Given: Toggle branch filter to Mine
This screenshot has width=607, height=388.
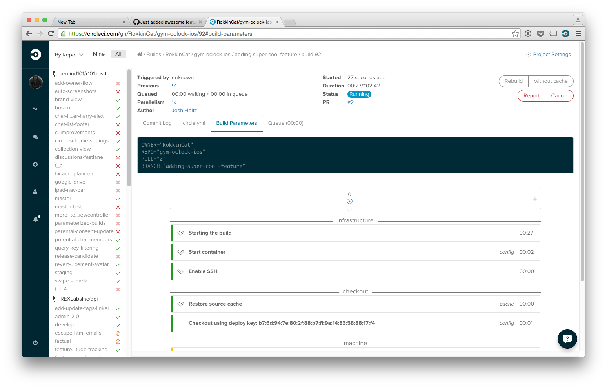Looking at the screenshot, I should pyautogui.click(x=99, y=54).
